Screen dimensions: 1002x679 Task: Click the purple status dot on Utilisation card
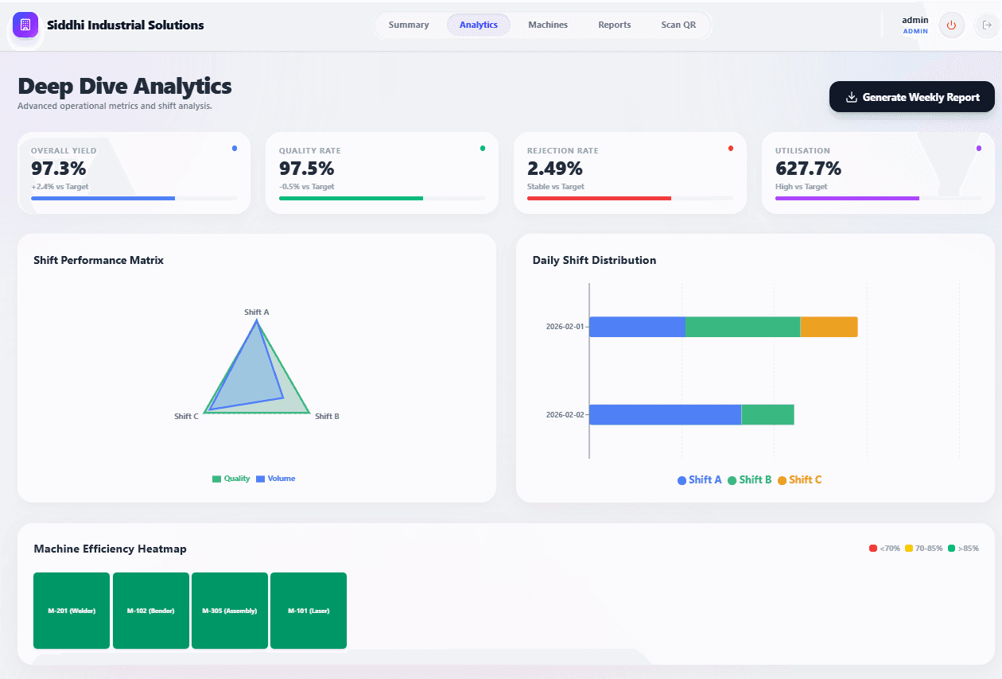pos(978,148)
